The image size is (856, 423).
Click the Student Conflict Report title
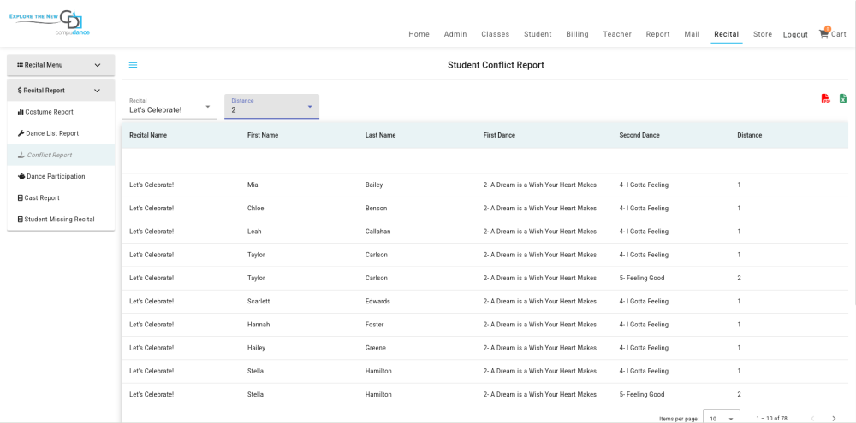pyautogui.click(x=496, y=65)
